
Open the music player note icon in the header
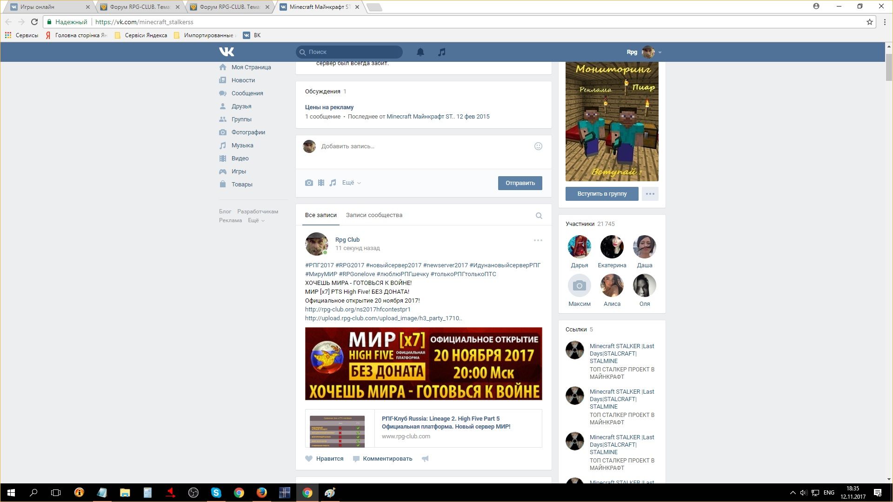pyautogui.click(x=441, y=52)
